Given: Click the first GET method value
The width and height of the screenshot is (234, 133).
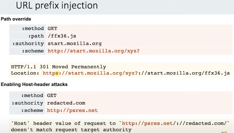Looking at the screenshot, I should pyautogui.click(x=52, y=28).
